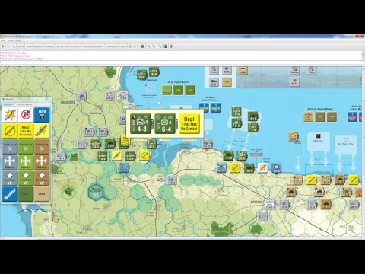The height and width of the screenshot is (274, 365).
Task: Click the map horizontal scrollbar
Action: coord(181,238)
